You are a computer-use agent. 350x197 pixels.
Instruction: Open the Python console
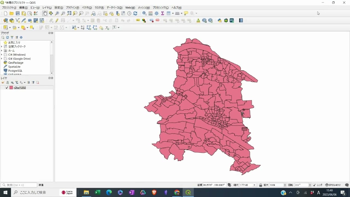(220, 20)
